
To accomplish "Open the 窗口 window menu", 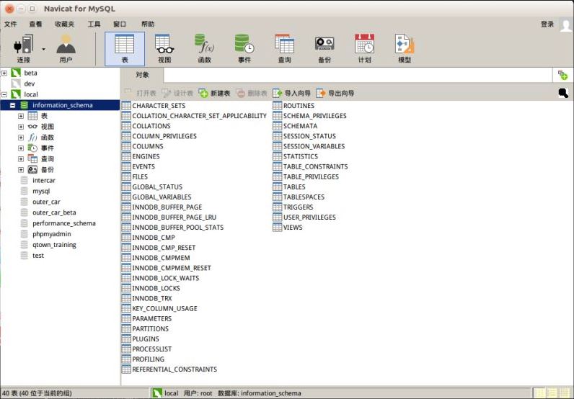I will coord(120,24).
